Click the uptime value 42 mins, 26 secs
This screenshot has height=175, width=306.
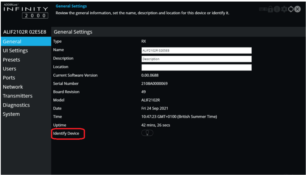156,125
